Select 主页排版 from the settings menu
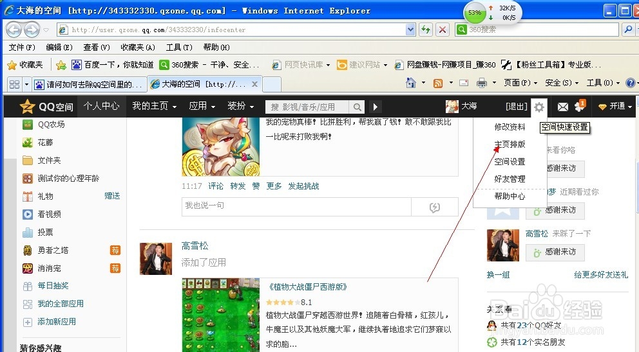 click(510, 145)
